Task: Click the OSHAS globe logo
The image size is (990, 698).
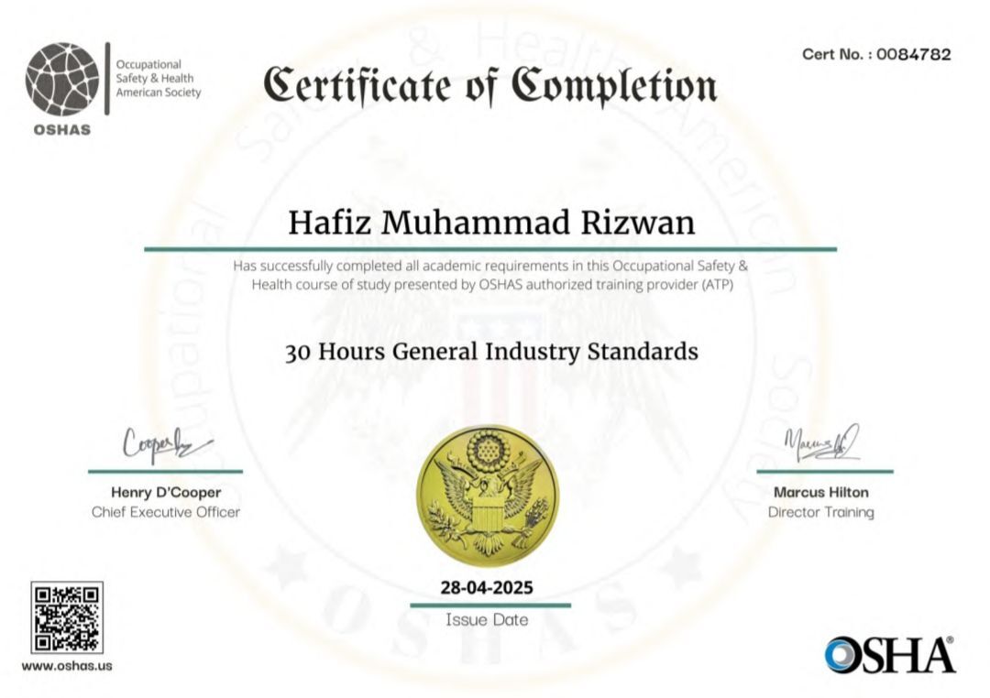Action: [62, 80]
